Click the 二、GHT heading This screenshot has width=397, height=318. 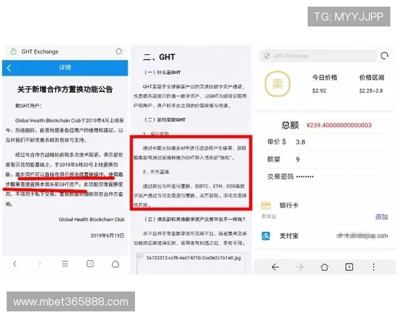pyautogui.click(x=159, y=57)
